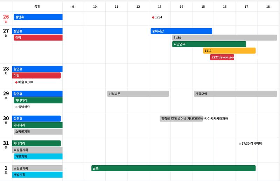Open the cyan 개발기획 event on Saturday the 1st
Image resolution: width=280 pixels, height=181 pixels.
[x=37, y=175]
